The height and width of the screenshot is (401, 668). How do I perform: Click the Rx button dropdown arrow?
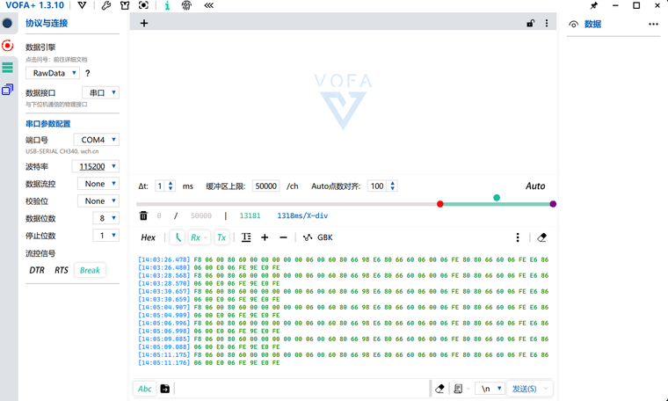(207, 237)
